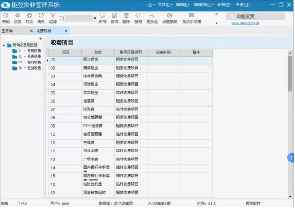Click the 帮助 help icon in toolbar
The width and height of the screenshot is (295, 208).
coord(6,18)
